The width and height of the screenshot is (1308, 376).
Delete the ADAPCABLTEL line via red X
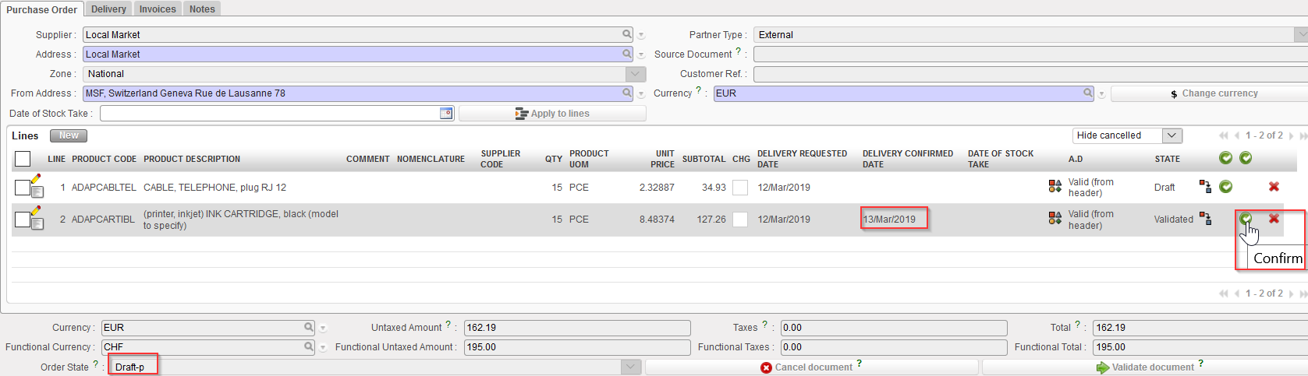click(x=1274, y=187)
